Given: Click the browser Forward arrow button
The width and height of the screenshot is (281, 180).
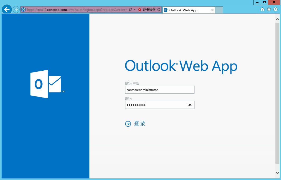Looking at the screenshot, I should 16,9.
